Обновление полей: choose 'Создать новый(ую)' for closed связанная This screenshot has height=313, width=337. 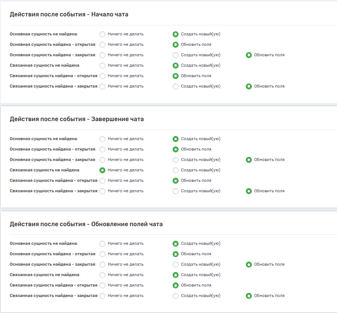point(176,296)
